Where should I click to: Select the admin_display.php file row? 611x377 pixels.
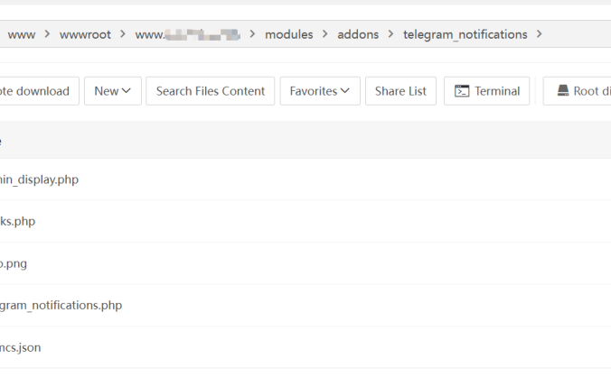tap(40, 179)
